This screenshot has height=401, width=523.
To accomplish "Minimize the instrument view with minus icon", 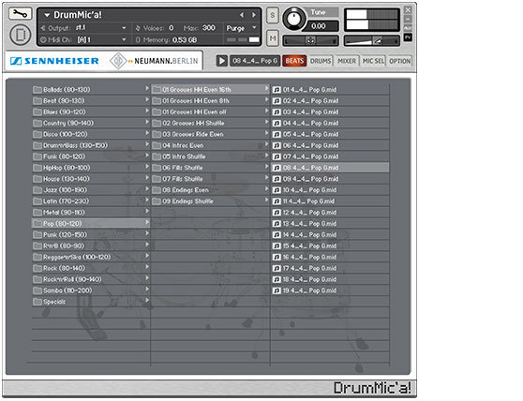I will point(408,19).
